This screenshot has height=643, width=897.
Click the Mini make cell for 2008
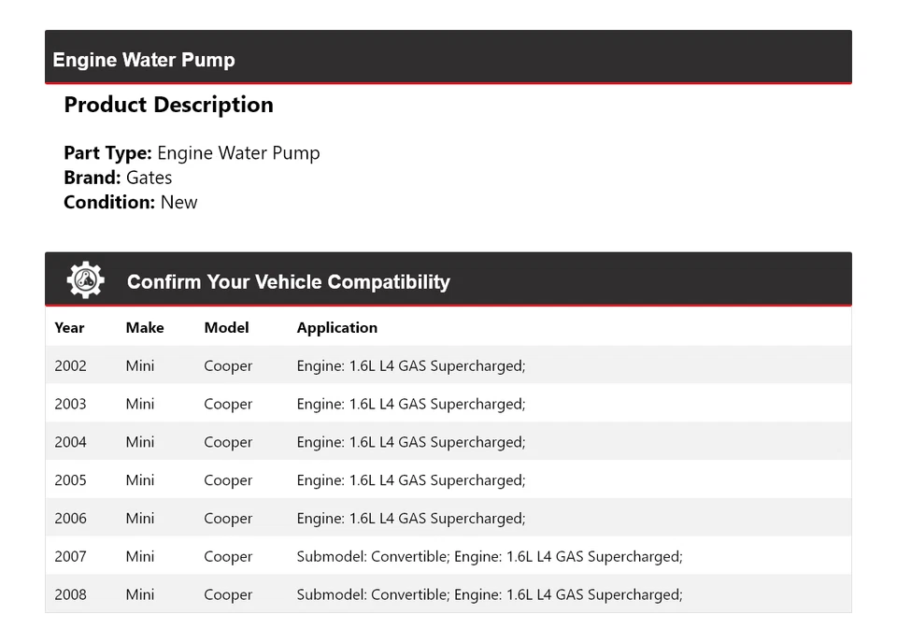(140, 594)
